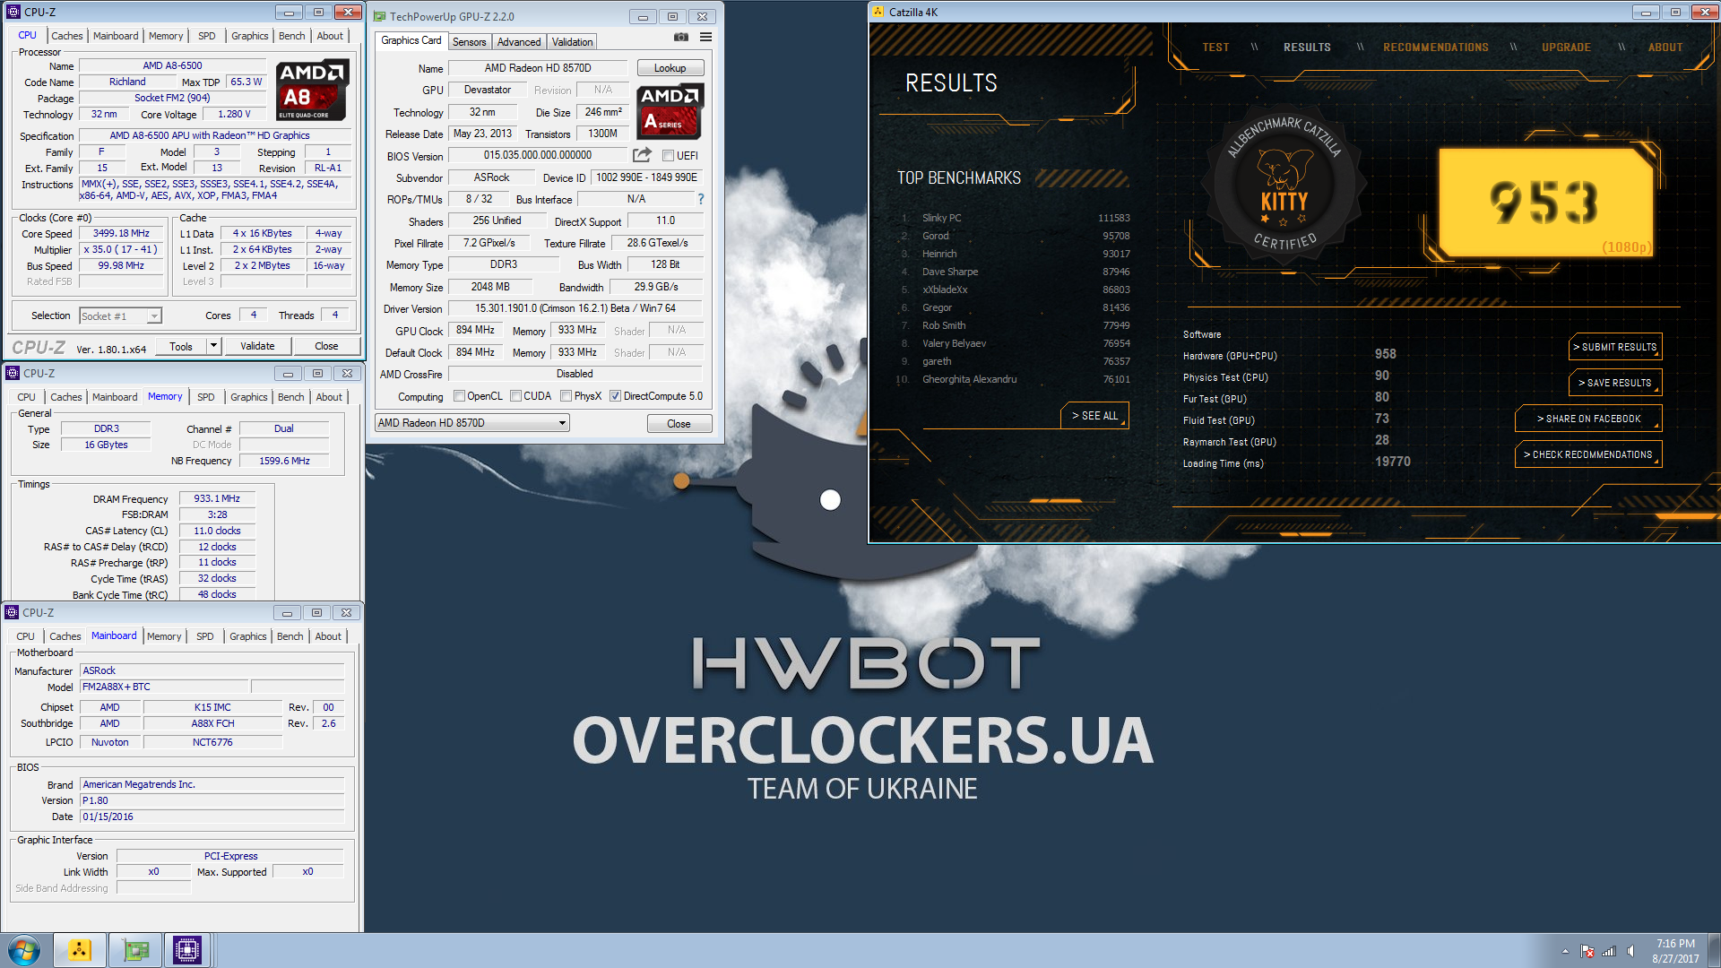1721x968 pixels.
Task: Click the network signal tray icon
Action: [1609, 951]
